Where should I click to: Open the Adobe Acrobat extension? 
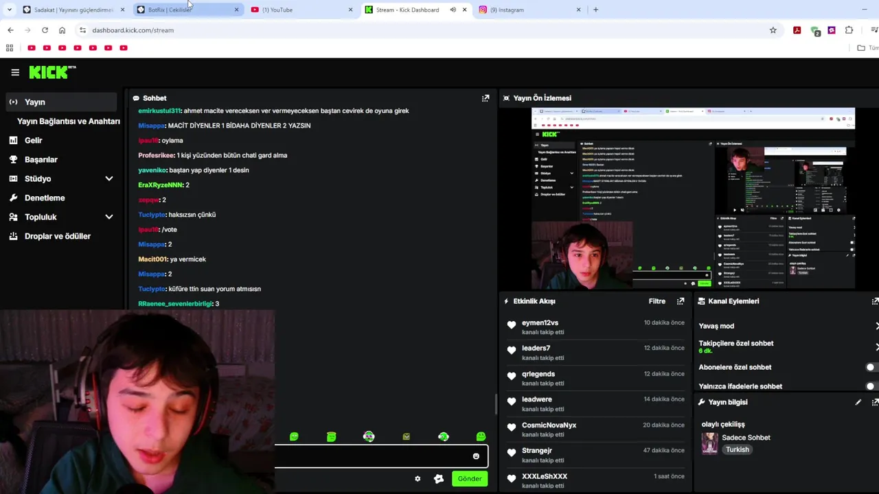tap(797, 30)
